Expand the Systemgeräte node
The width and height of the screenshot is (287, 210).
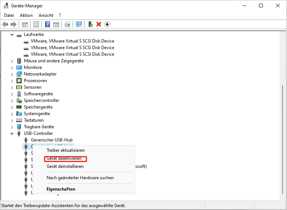pyautogui.click(x=12, y=114)
